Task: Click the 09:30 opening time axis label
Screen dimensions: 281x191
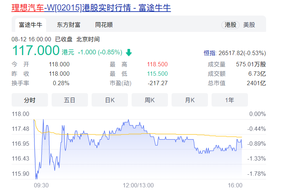Action: click(x=41, y=185)
